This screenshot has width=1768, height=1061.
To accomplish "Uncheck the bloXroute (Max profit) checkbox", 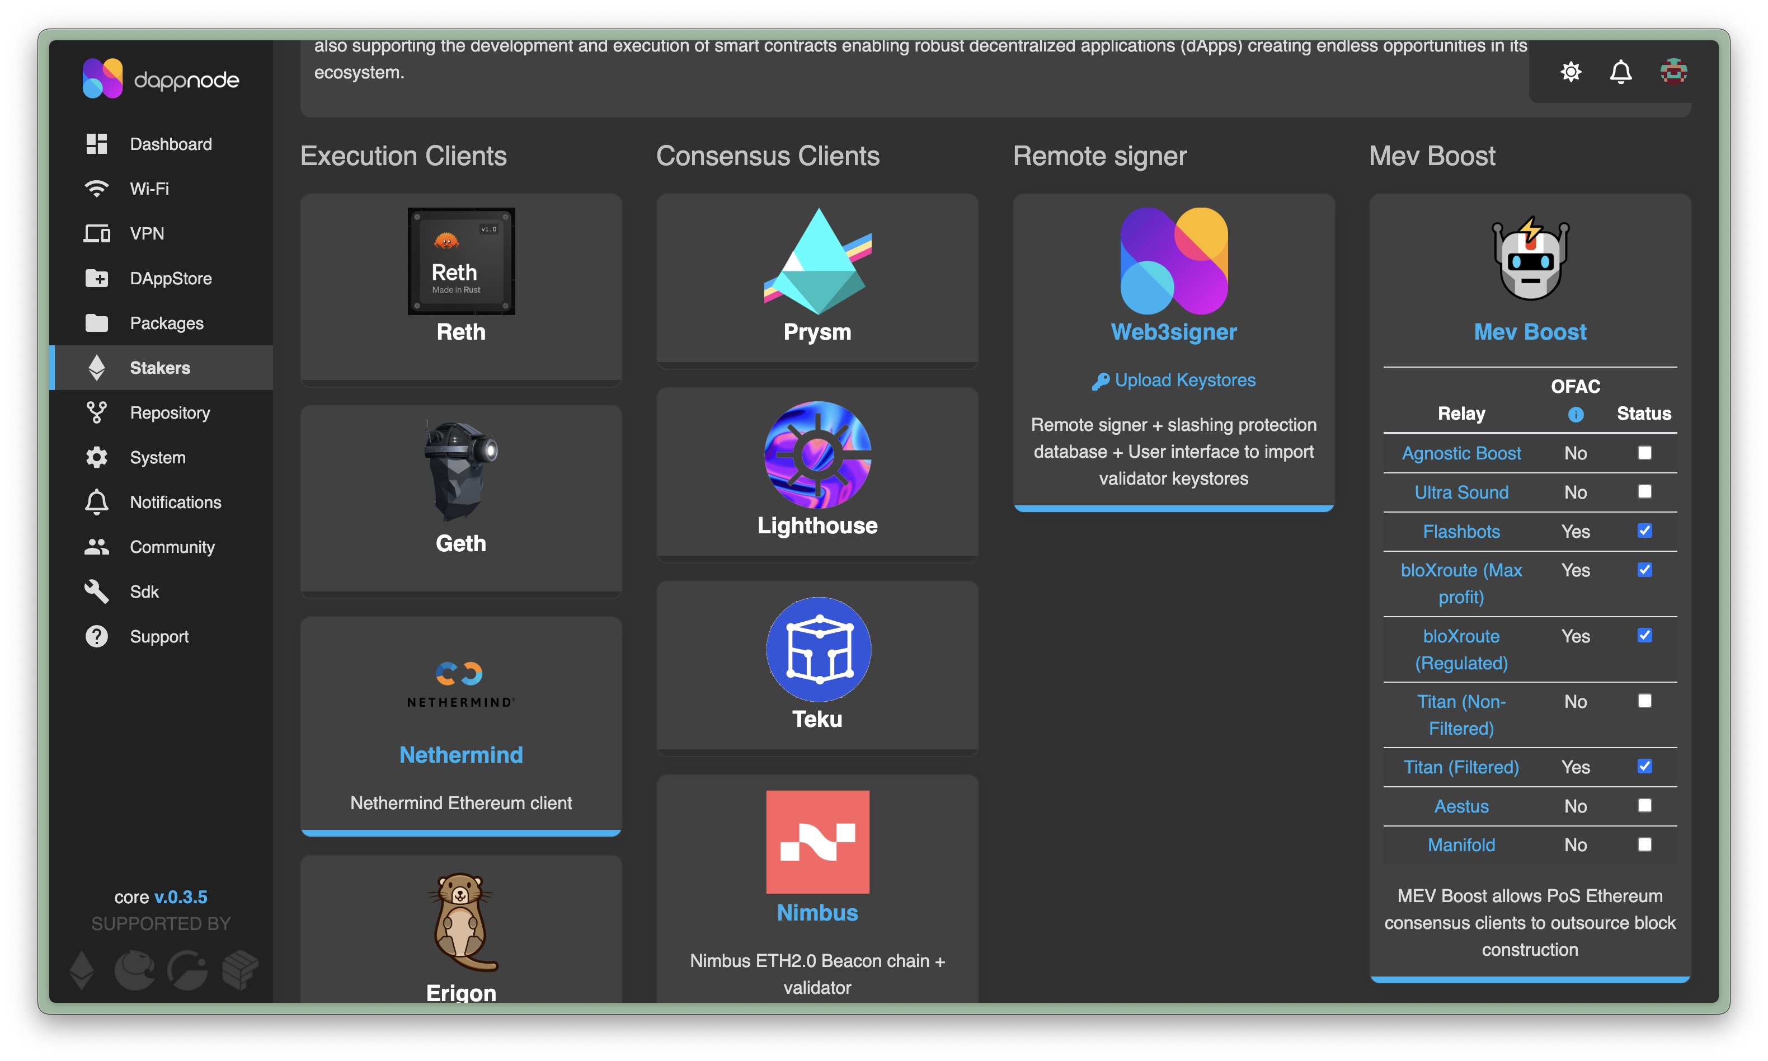I will click(1644, 570).
